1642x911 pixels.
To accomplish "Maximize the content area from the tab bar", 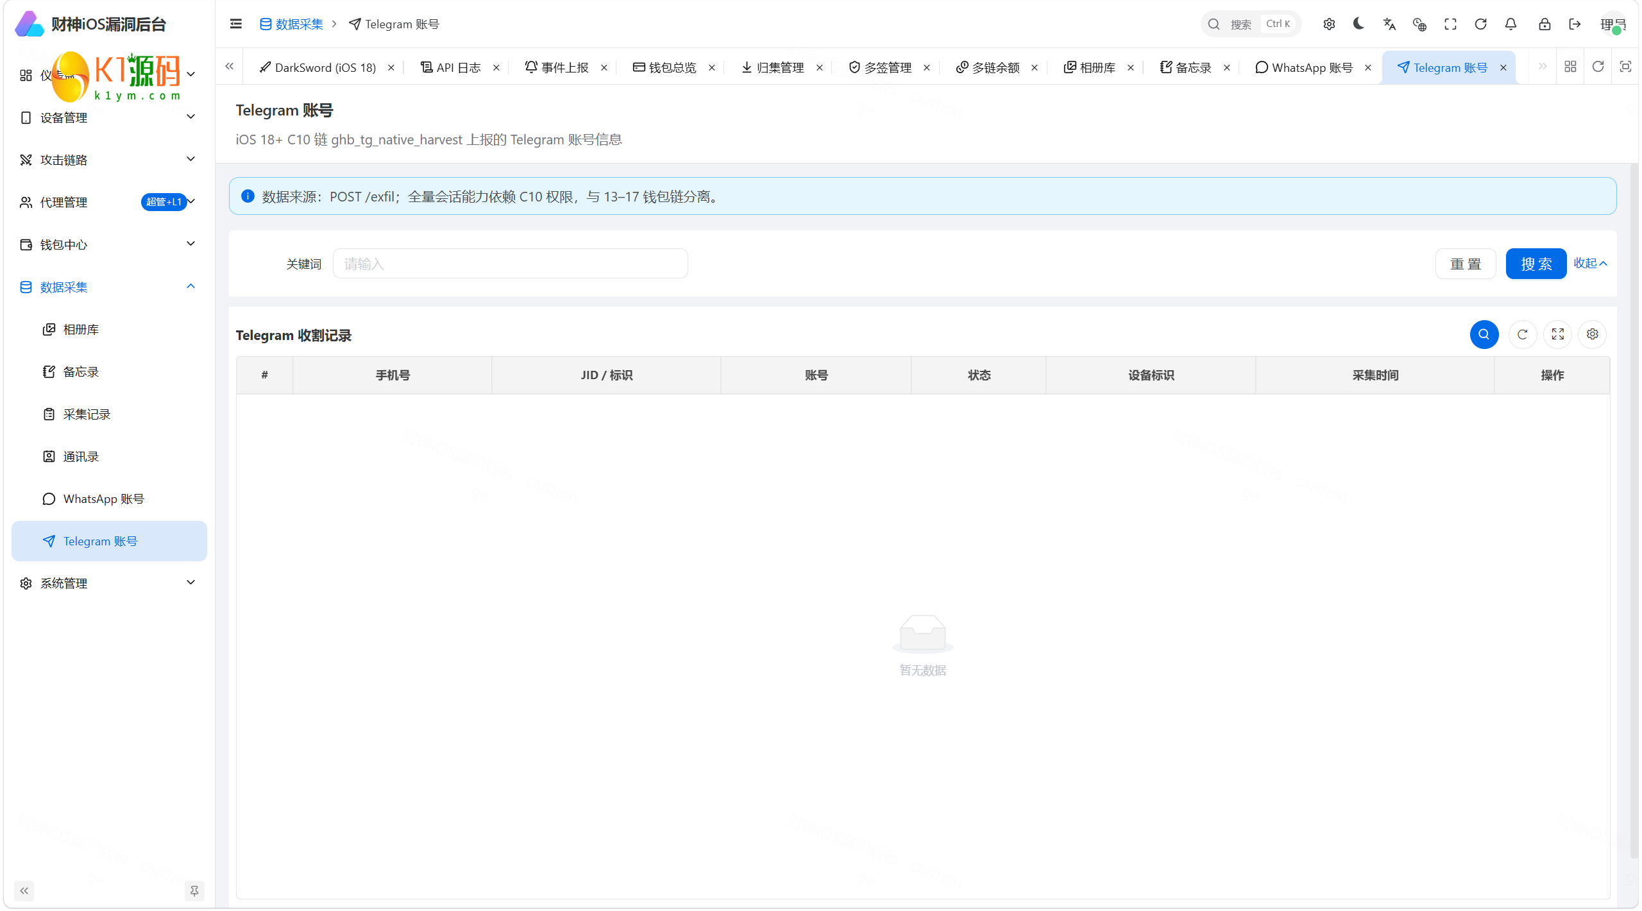I will coord(1625,67).
